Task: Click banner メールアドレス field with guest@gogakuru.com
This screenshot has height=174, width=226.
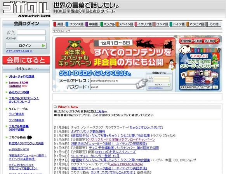Action: (117, 81)
